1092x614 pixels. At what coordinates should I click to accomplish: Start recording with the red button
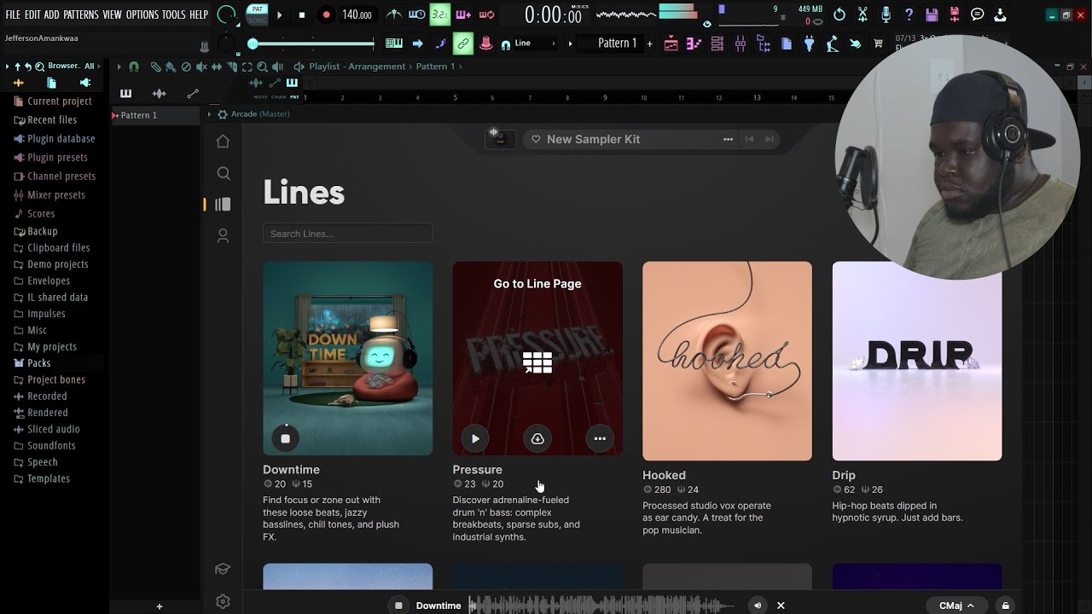(326, 14)
